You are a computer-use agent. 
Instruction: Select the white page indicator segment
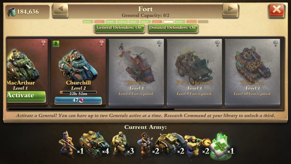click(168, 22)
